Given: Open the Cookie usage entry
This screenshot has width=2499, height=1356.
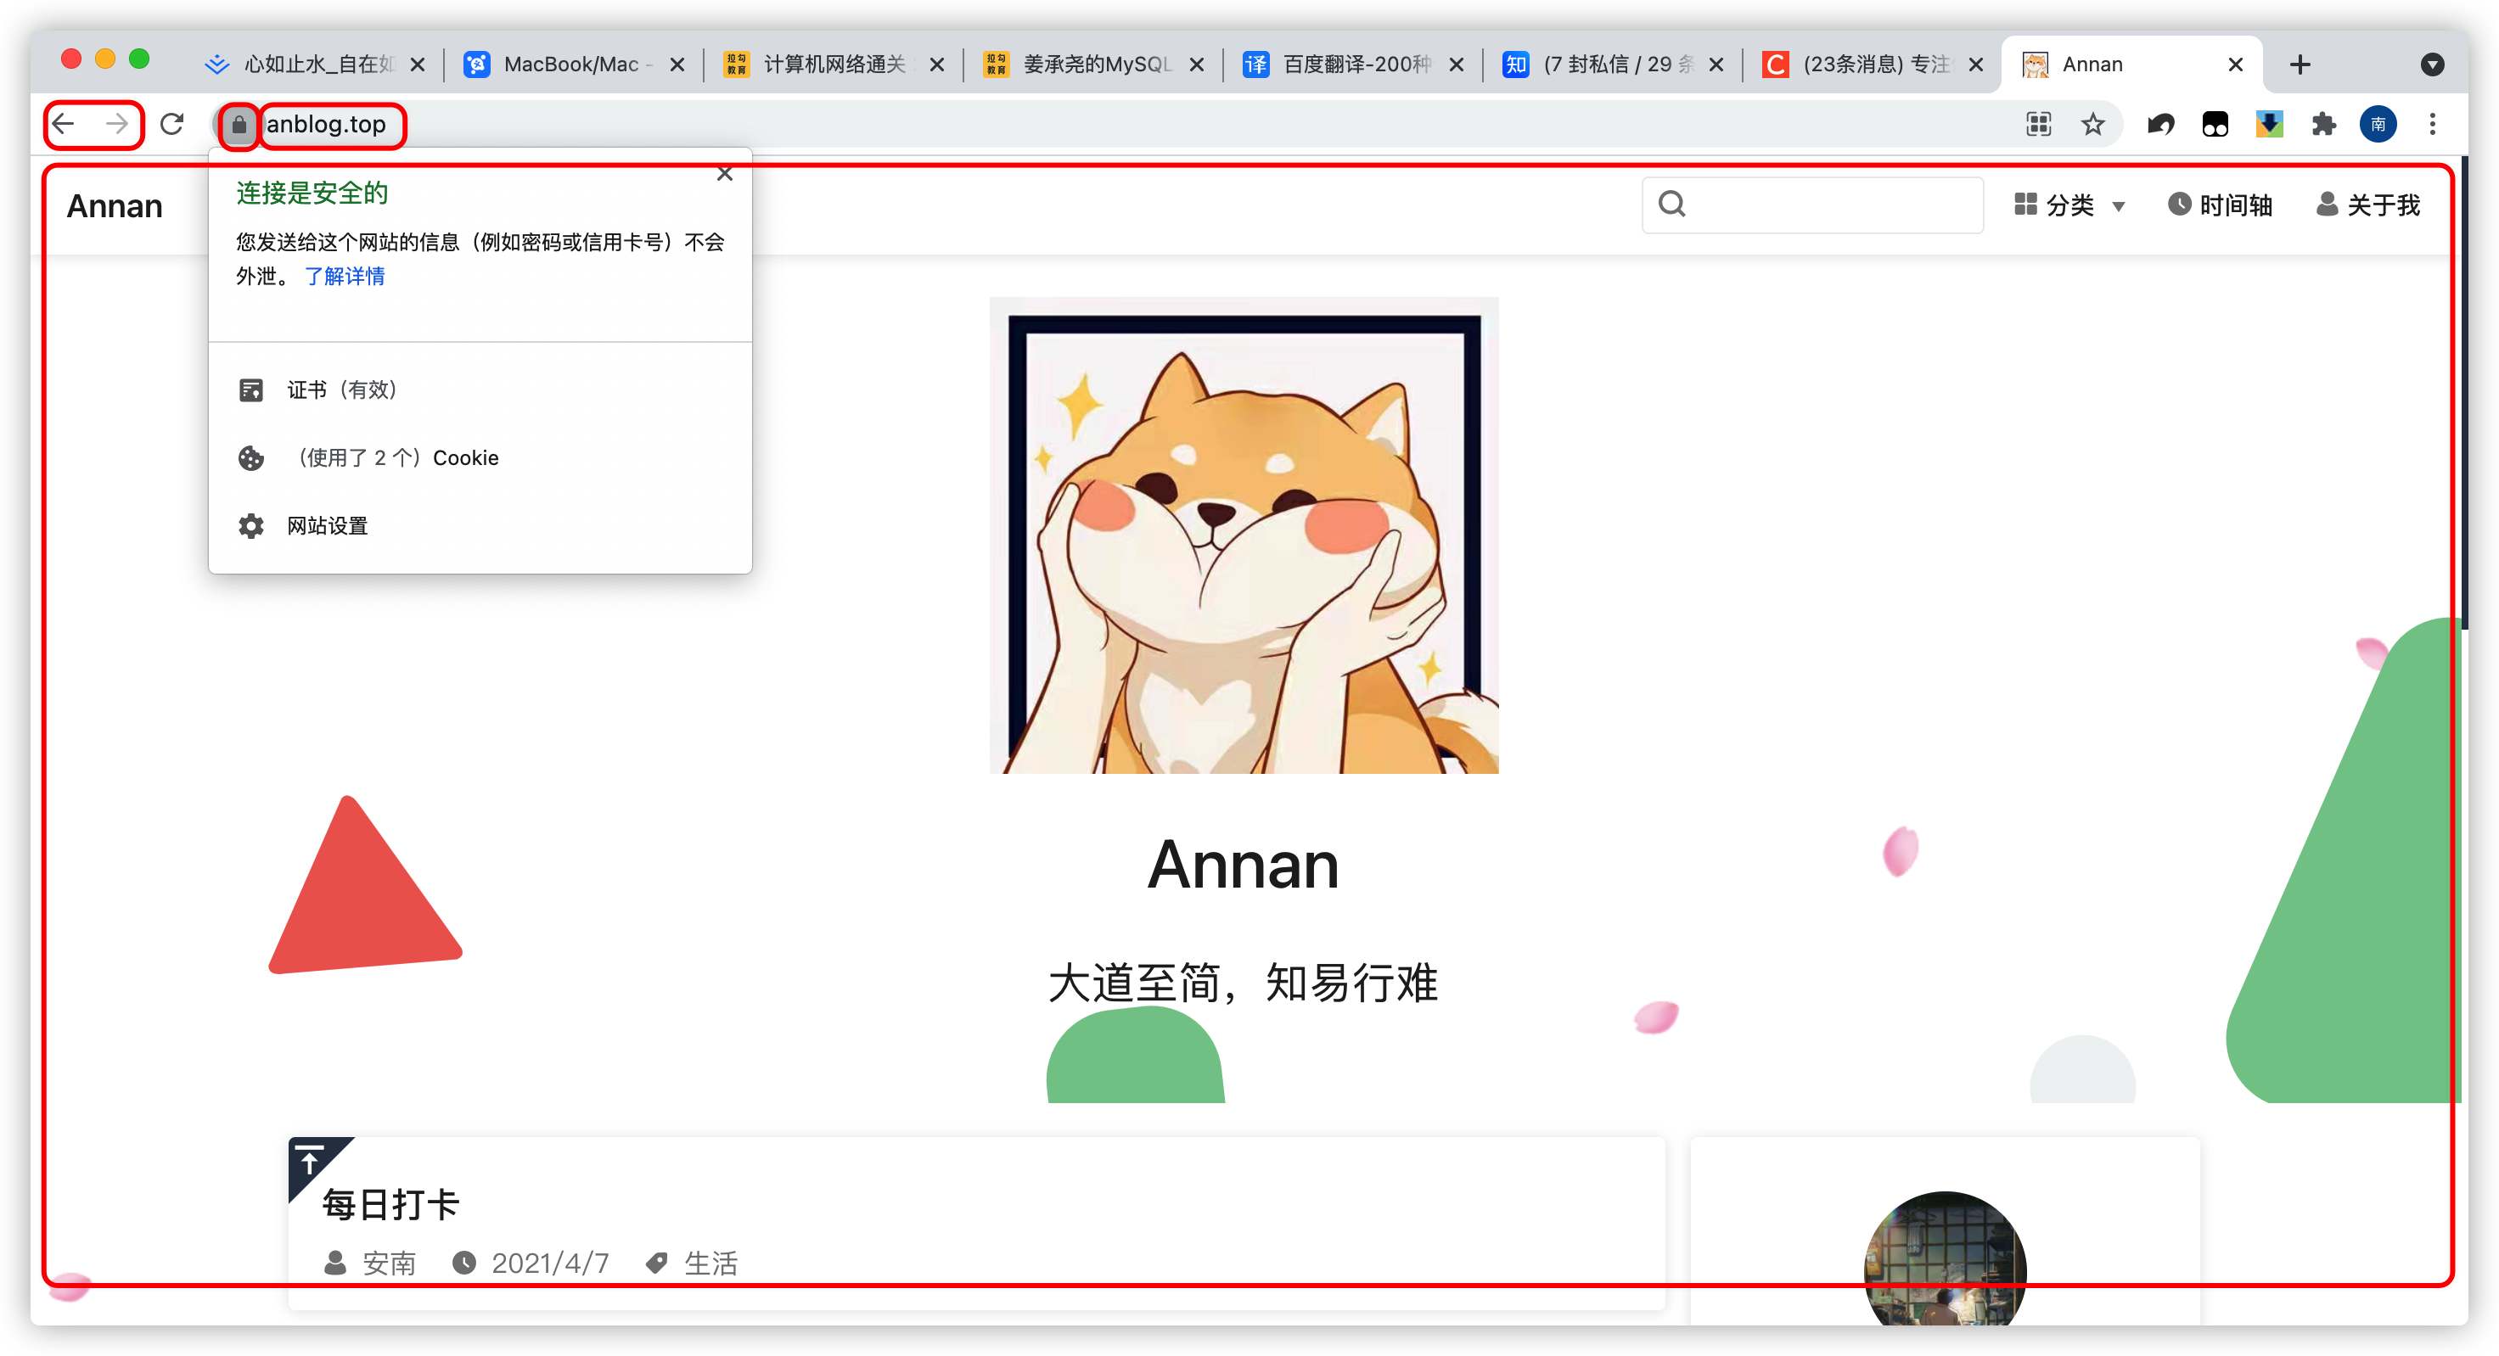Looking at the screenshot, I should point(396,458).
